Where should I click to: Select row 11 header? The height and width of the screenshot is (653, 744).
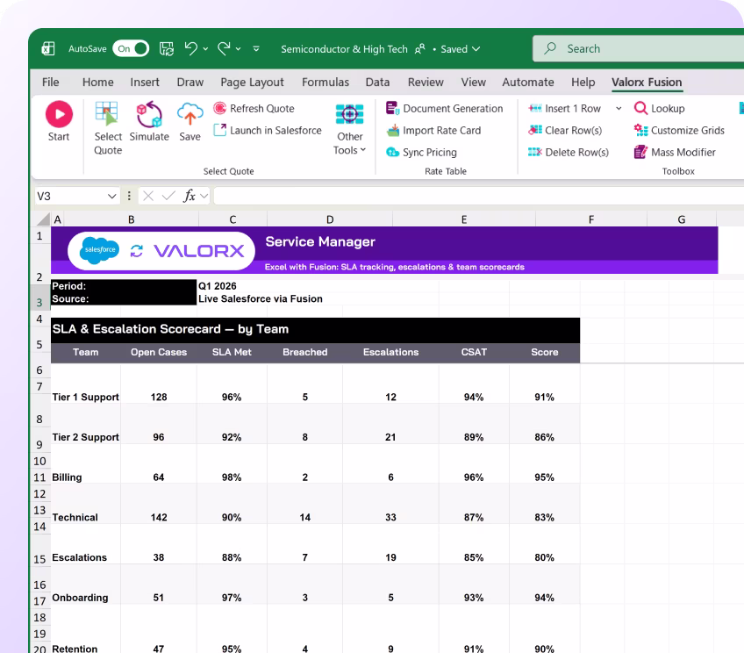(39, 477)
